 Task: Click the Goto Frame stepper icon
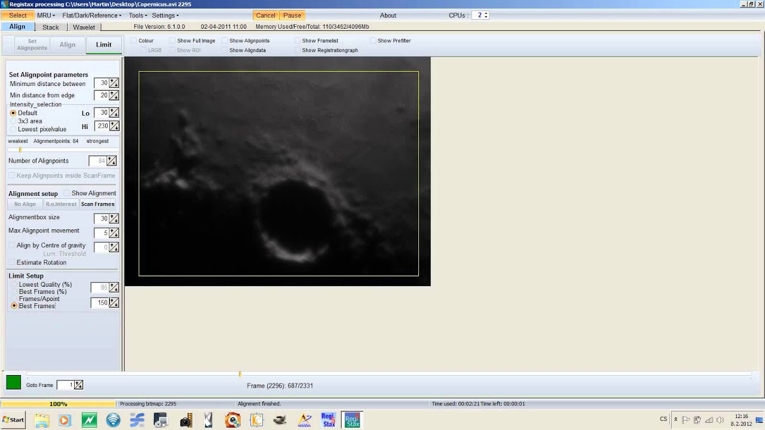click(78, 385)
